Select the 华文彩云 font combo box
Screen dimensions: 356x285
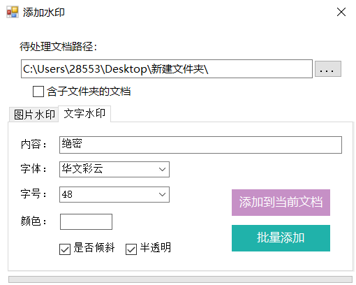tap(114, 169)
